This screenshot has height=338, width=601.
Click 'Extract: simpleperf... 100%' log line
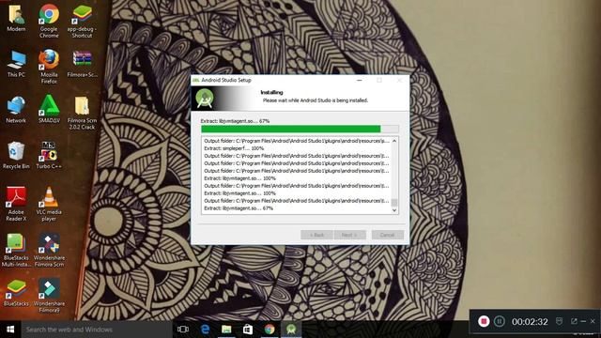[234, 148]
